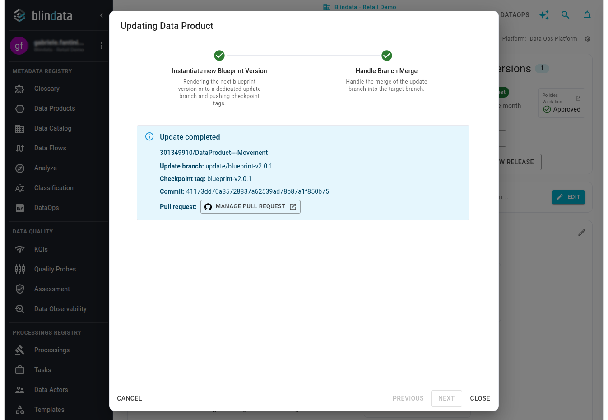Go to Data Products in the sidebar
This screenshot has width=608, height=420.
(55, 109)
